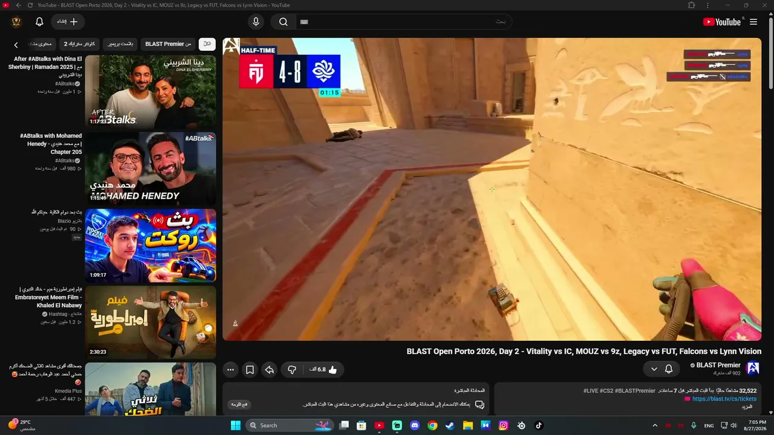Visit the Kmedia Plus channel
The height and width of the screenshot is (435, 774).
pyautogui.click(x=68, y=391)
